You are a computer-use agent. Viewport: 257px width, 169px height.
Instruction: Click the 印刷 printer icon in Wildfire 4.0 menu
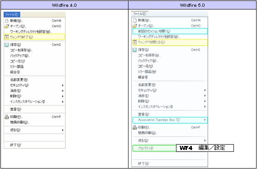[7, 117]
